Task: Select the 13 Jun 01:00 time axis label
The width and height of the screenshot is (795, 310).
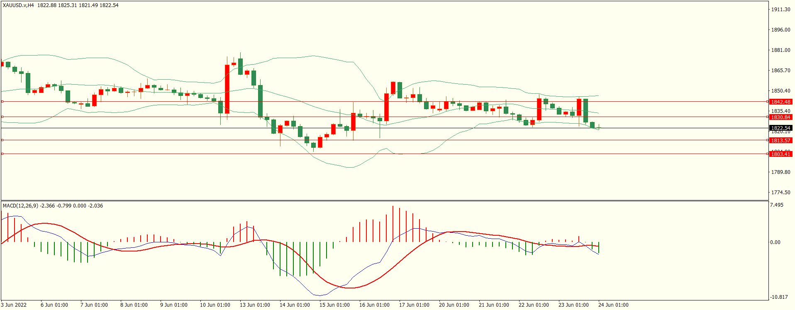Action: 255,305
